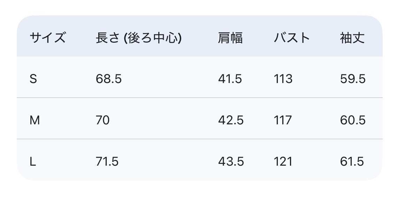Click the バスト column header
This screenshot has width=398, height=199.
292,38
